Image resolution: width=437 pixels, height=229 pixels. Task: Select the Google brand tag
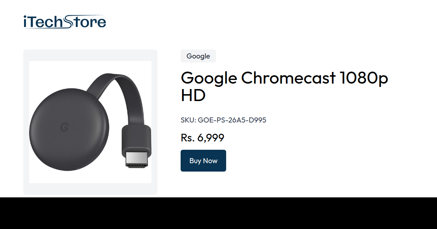point(198,56)
